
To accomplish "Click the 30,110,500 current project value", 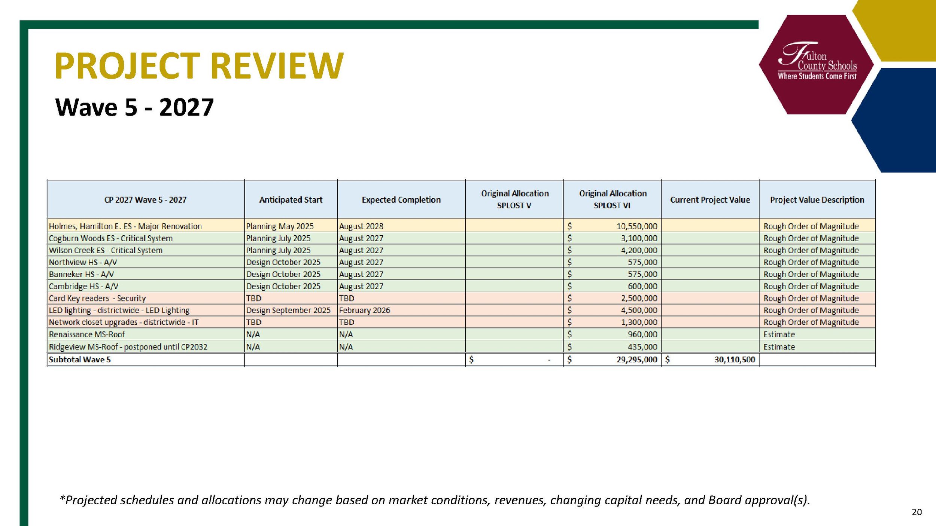I will pos(735,360).
